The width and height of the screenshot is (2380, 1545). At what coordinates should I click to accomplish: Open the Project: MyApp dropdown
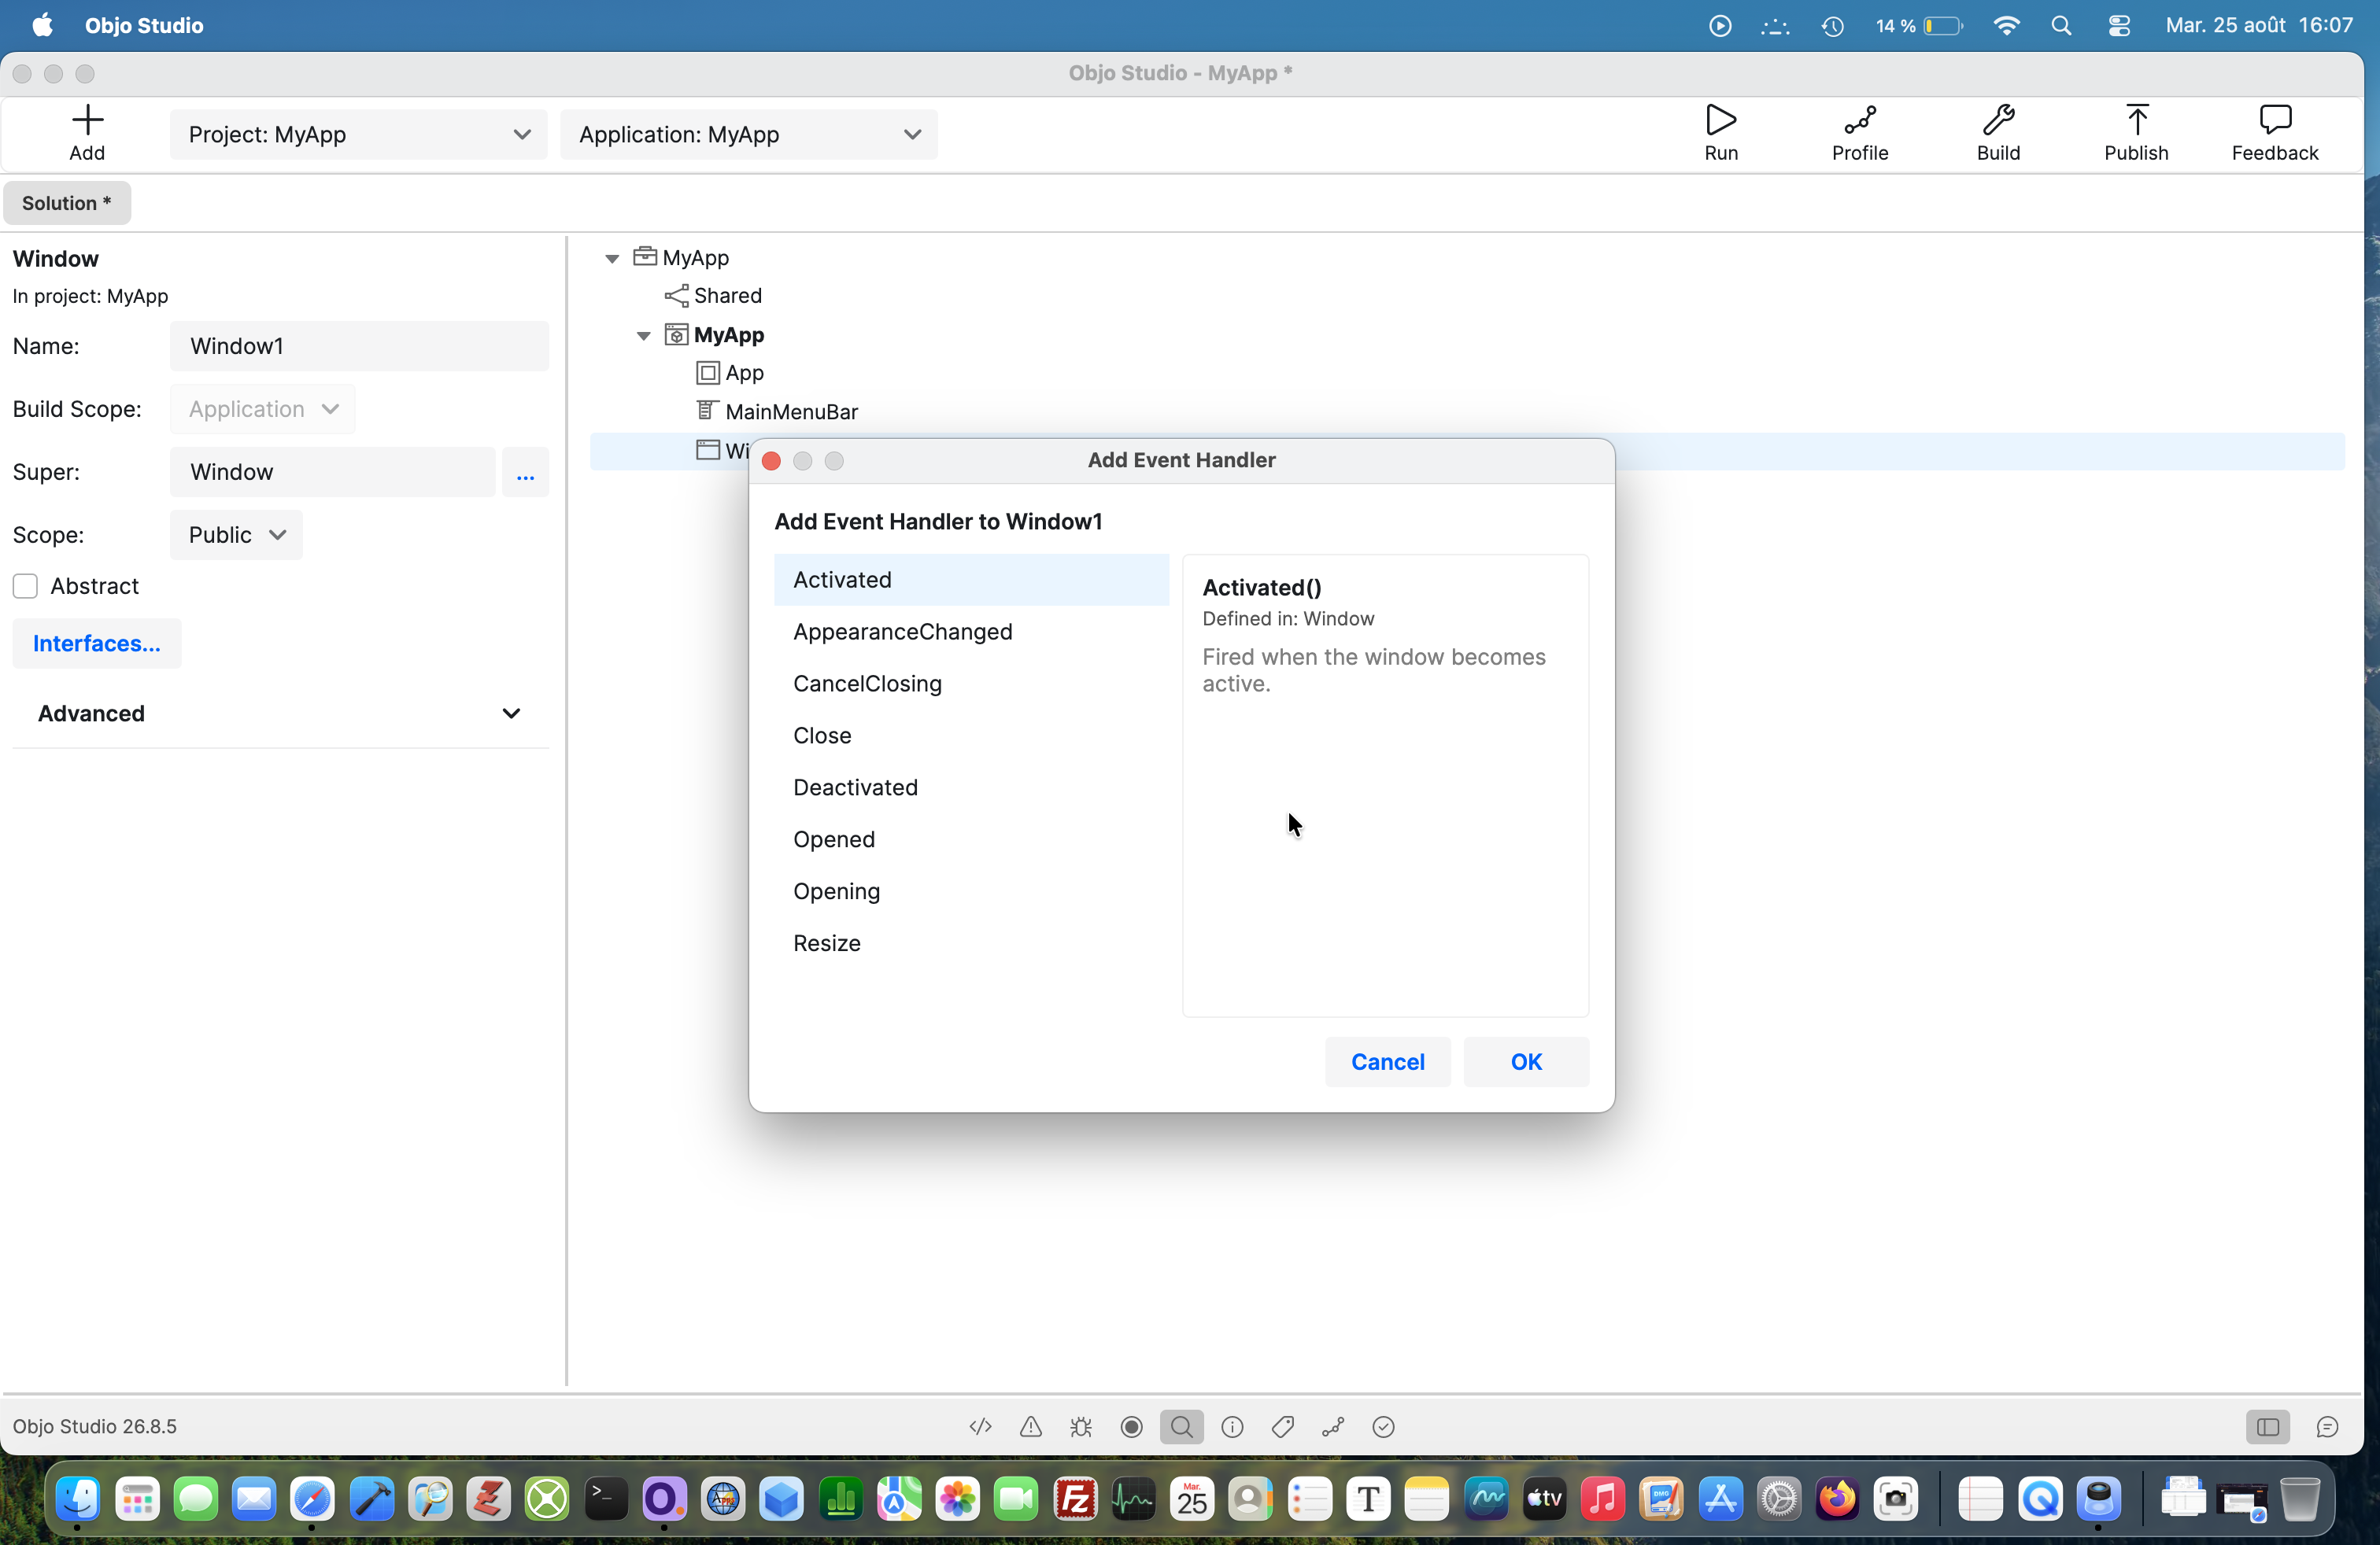pos(359,135)
